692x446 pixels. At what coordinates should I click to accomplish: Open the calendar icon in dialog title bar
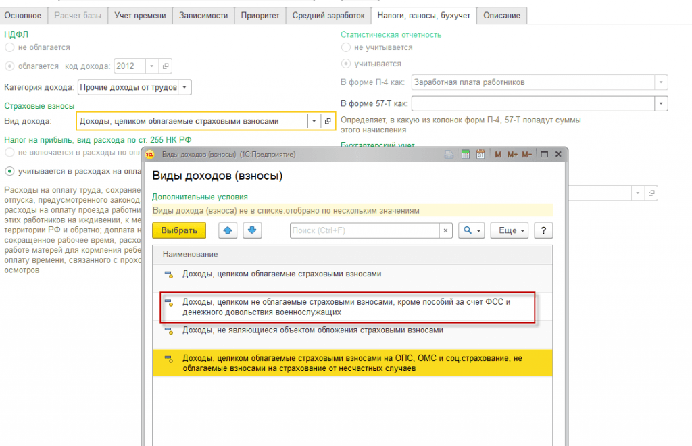(x=480, y=155)
